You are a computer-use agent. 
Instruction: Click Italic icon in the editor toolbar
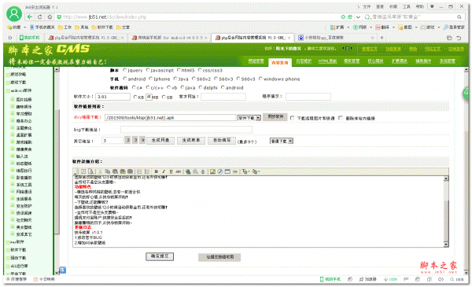[x=164, y=171]
